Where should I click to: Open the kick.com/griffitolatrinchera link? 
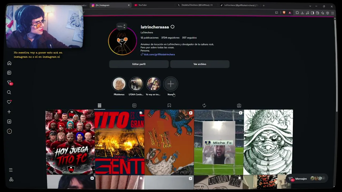[159, 54]
